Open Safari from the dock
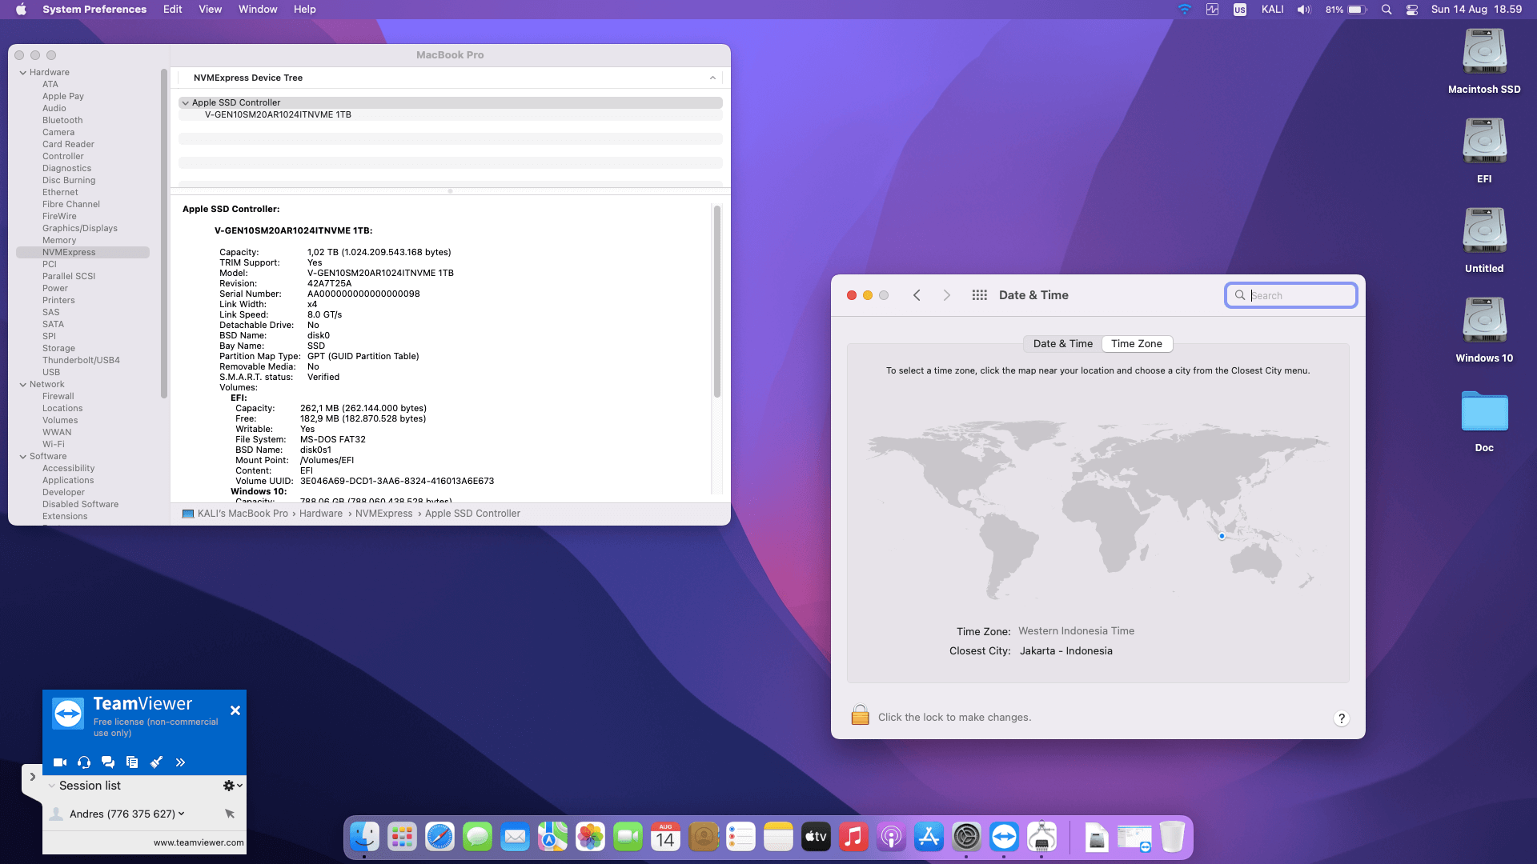Image resolution: width=1537 pixels, height=864 pixels. [439, 838]
